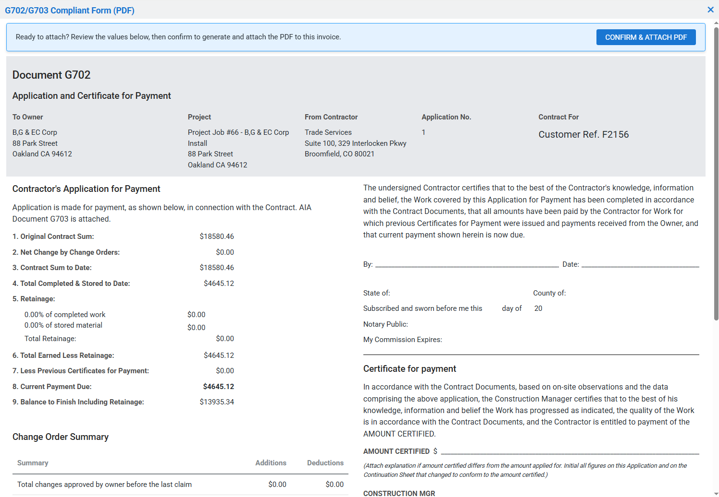This screenshot has height=497, width=719.
Task: Click Balance to Finish value $13935.34
Action: pyautogui.click(x=217, y=402)
